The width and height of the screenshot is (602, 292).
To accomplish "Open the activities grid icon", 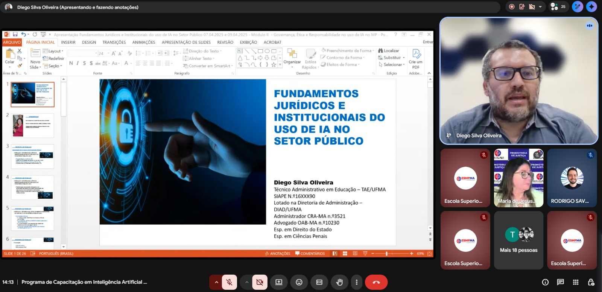I will click(x=576, y=282).
